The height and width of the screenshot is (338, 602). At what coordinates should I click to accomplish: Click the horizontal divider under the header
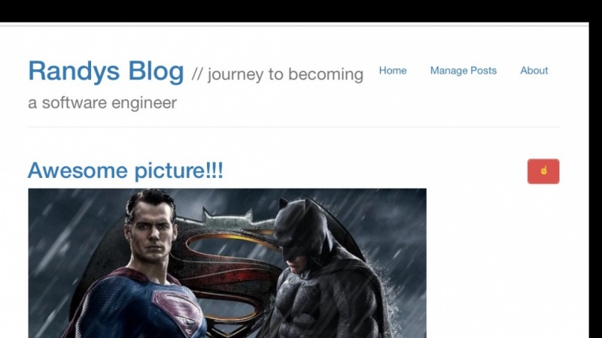[293, 126]
